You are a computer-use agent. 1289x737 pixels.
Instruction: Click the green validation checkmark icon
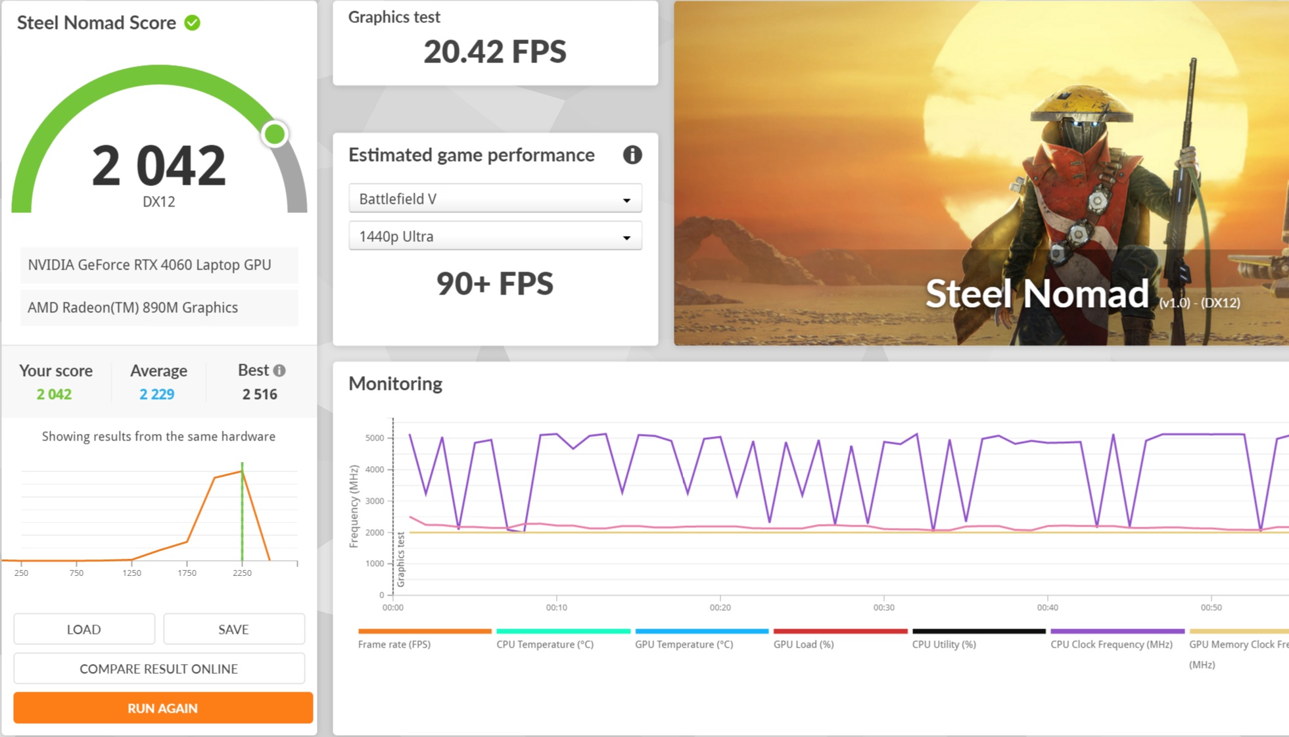coord(192,23)
